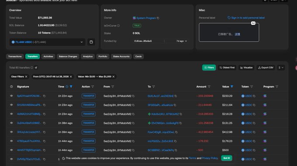Screen dimensions: 297x166
Task: Click Clear Filters chip
Action: tap(19, 76)
